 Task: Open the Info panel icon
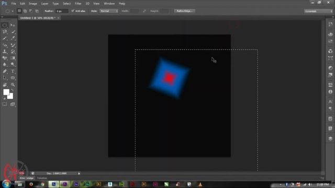click(330, 92)
